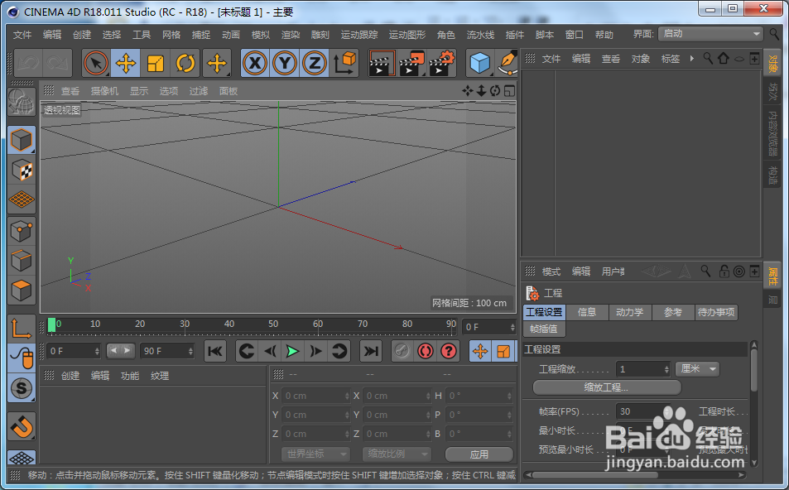The image size is (789, 490).
Task: Select the Scale tool
Action: 156,64
